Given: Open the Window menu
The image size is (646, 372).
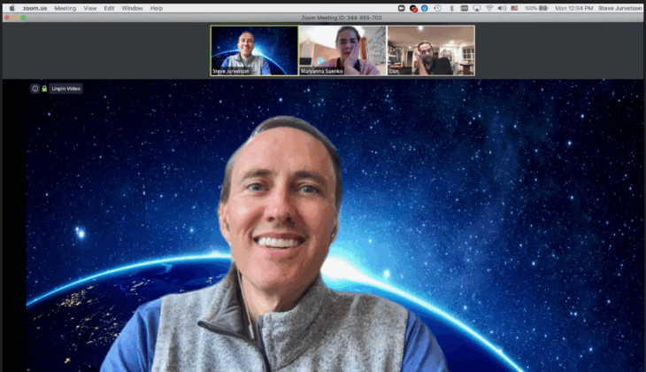Looking at the screenshot, I should pyautogui.click(x=132, y=8).
